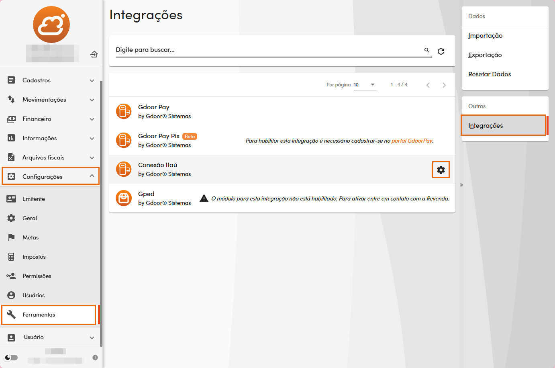Expand the Movimentações menu chevron

(92, 100)
